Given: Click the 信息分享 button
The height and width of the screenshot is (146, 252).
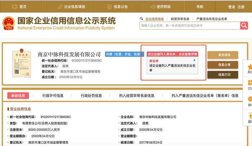Looking at the screenshot, I should tap(223, 65).
